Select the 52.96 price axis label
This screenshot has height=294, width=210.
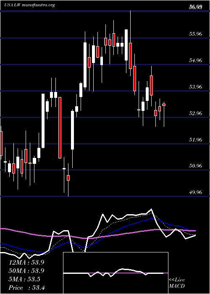(x=195, y=113)
